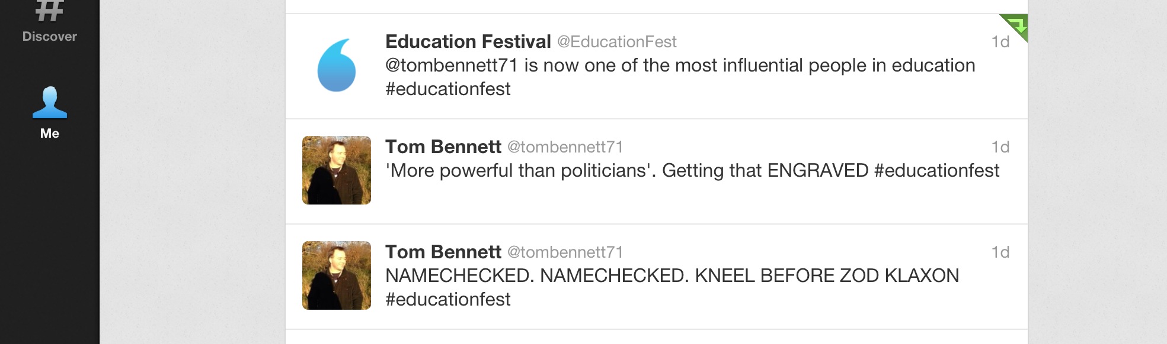This screenshot has width=1167, height=344.
Task: Open Tom Bennett name on 'More powerful' tweet
Action: (x=443, y=147)
